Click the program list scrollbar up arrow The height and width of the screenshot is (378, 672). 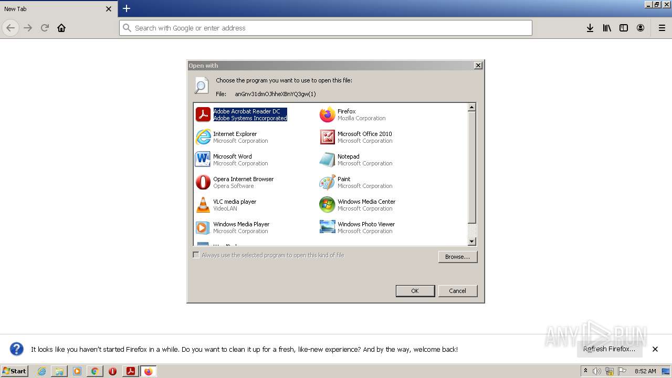pos(471,107)
